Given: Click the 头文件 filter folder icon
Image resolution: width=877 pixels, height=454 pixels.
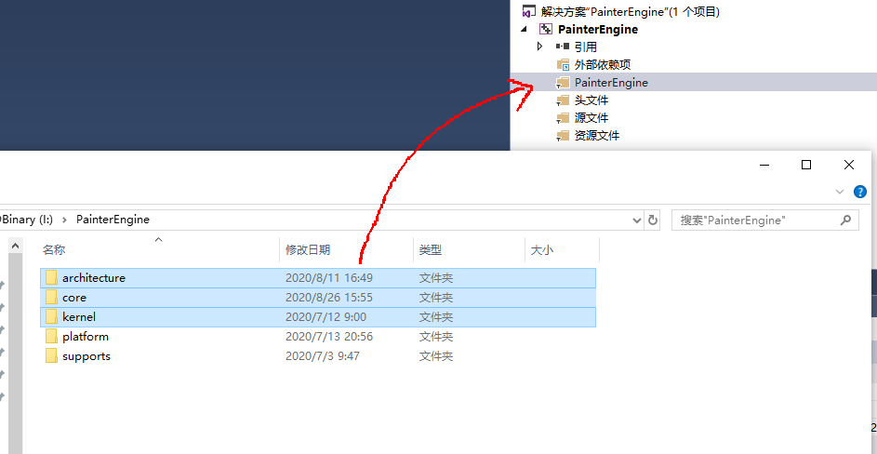Looking at the screenshot, I should coord(563,100).
